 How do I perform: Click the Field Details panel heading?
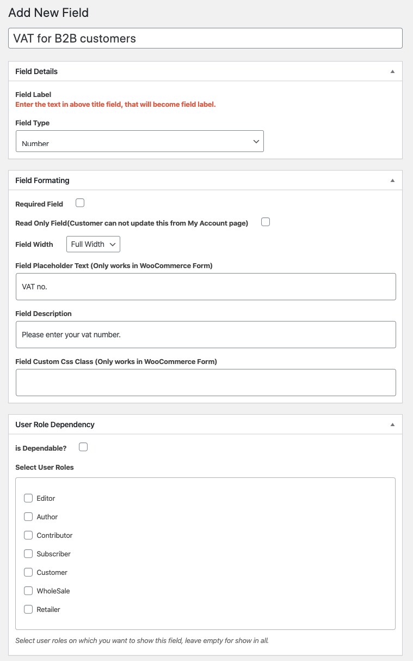[x=36, y=71]
